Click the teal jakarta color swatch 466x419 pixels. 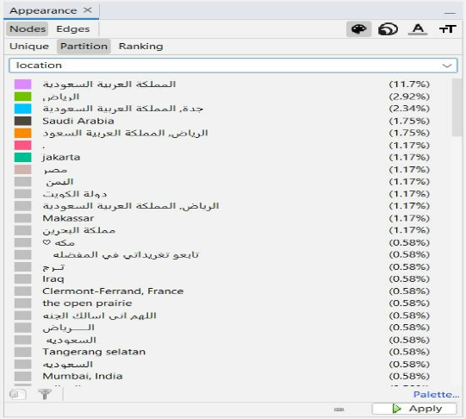tap(23, 157)
